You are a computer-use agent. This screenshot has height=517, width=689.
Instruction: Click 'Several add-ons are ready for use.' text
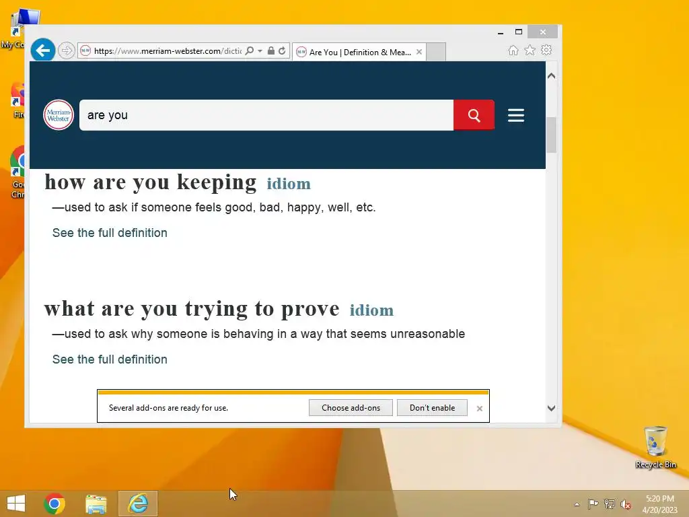click(168, 408)
